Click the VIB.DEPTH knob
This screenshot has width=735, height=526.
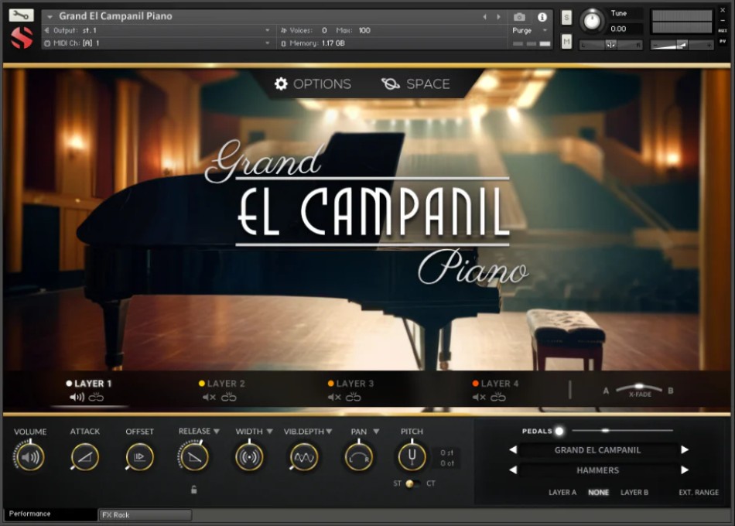click(x=304, y=457)
